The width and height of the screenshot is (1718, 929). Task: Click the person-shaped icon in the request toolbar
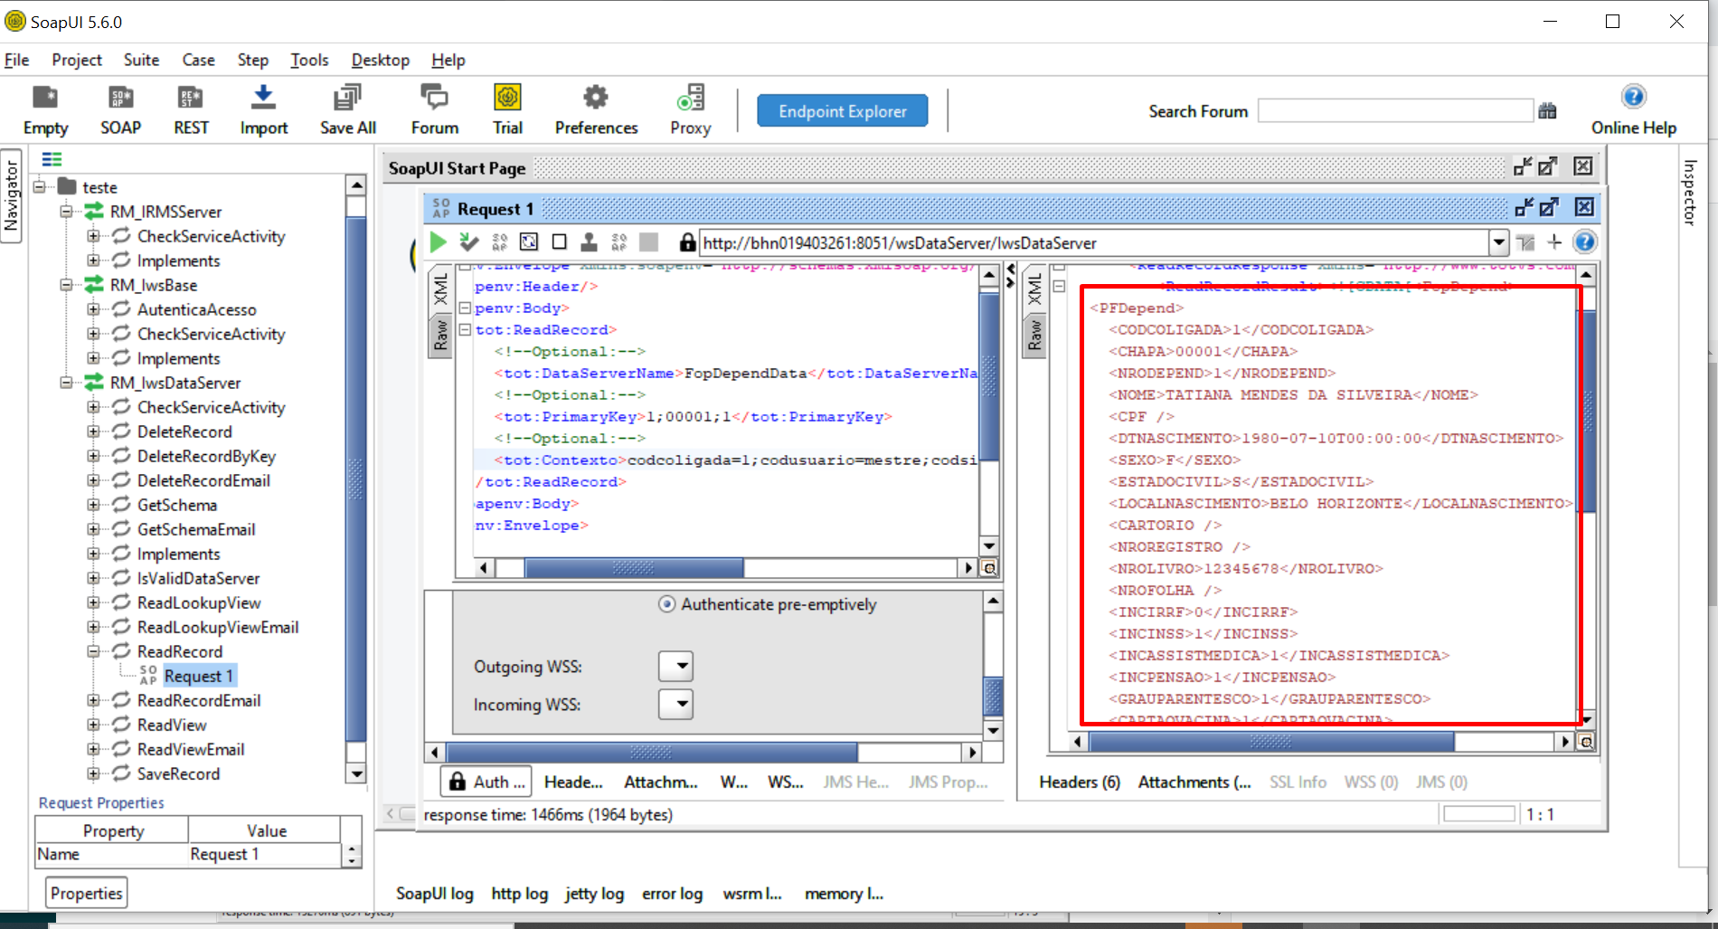[589, 242]
